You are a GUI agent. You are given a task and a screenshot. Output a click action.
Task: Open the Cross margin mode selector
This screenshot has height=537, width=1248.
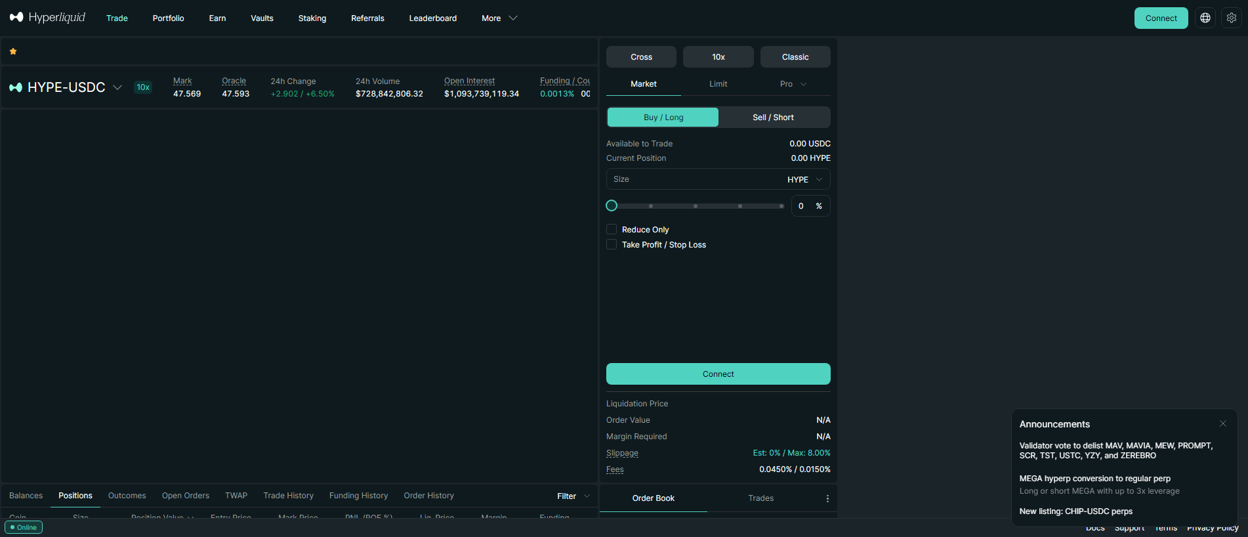(x=641, y=57)
